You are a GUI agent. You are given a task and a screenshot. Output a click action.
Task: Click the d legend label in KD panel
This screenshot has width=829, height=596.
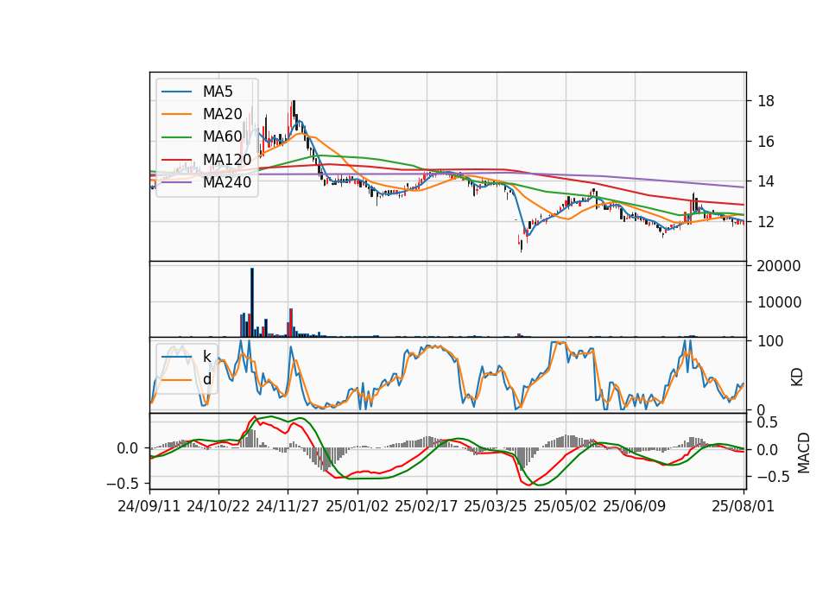(207, 379)
